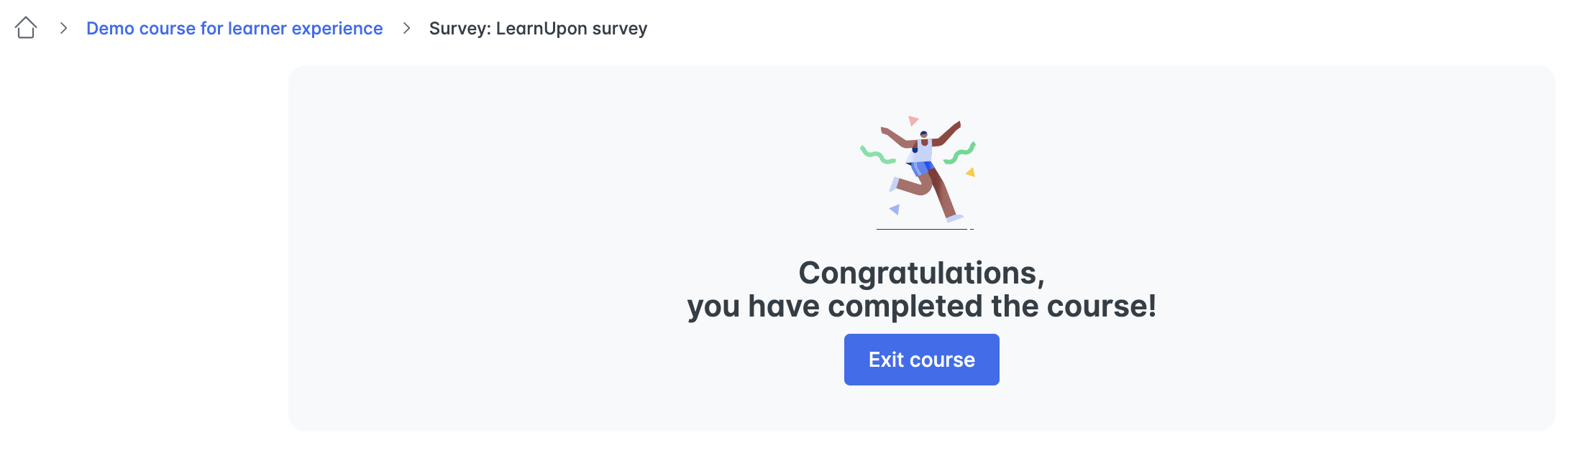
Task: Click the Exit course button
Action: [921, 360]
